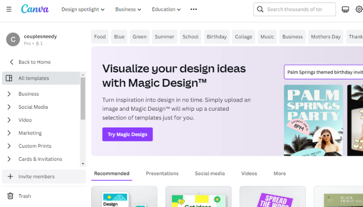Open the Design doc template thumbnail
This screenshot has width=363, height=207.
click(x=124, y=197)
